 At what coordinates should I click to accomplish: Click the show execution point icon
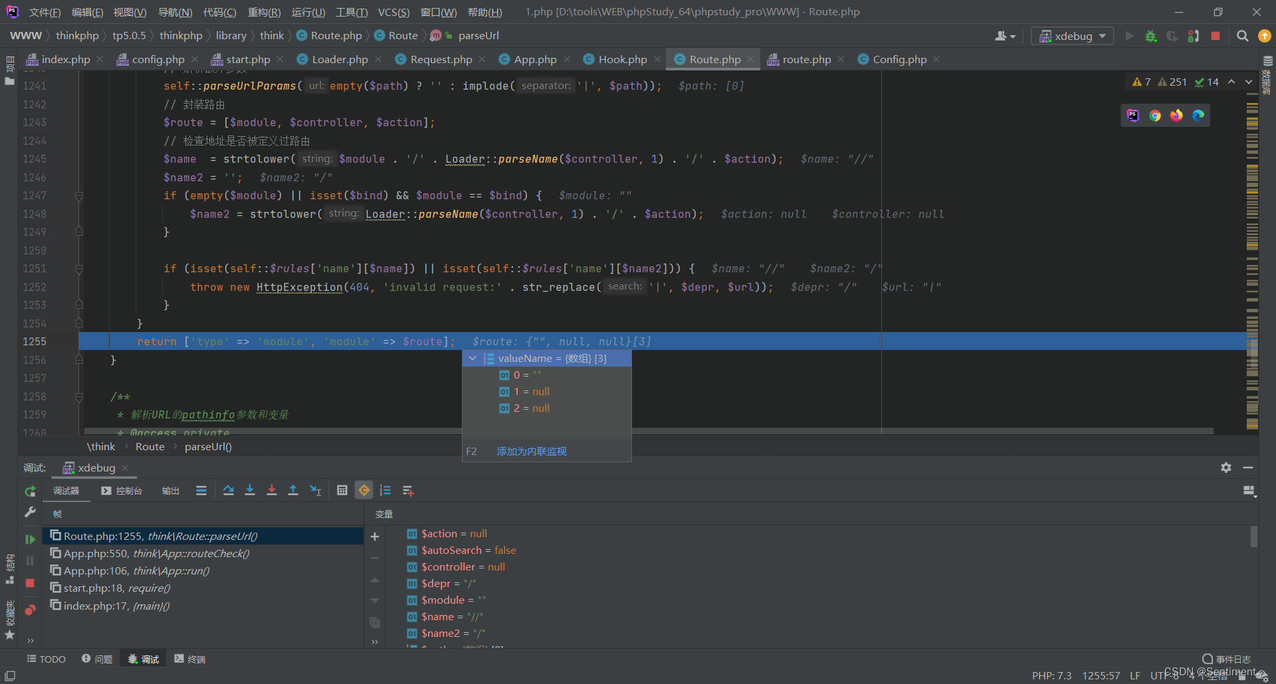click(201, 491)
